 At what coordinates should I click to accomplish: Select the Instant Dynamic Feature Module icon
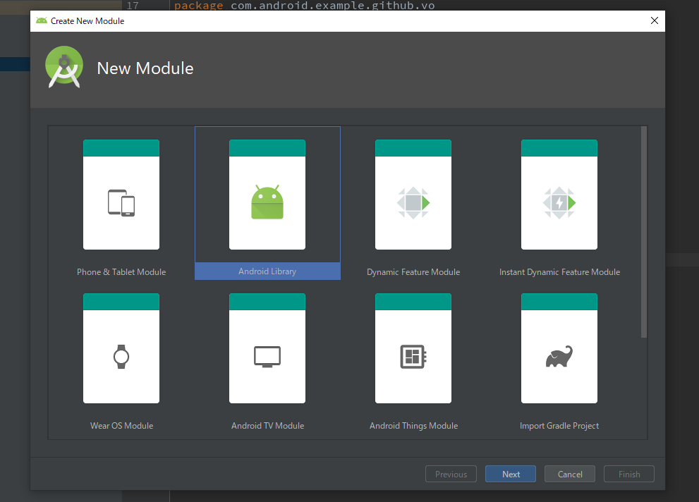point(559,202)
